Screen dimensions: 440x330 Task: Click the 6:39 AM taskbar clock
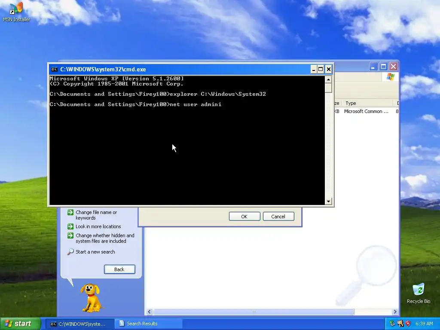[x=424, y=324]
